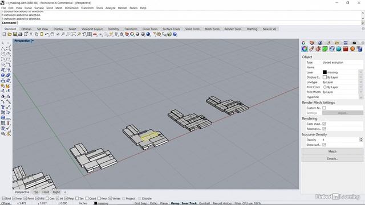Open the Material paintbrush properties icon
Viewport: 365px width, 205px height.
[311, 49]
